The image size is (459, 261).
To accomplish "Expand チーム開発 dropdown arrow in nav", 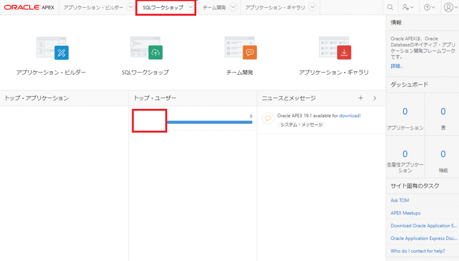I will click(x=233, y=7).
